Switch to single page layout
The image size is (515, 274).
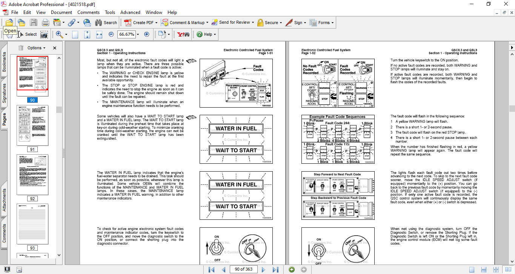click(472, 269)
